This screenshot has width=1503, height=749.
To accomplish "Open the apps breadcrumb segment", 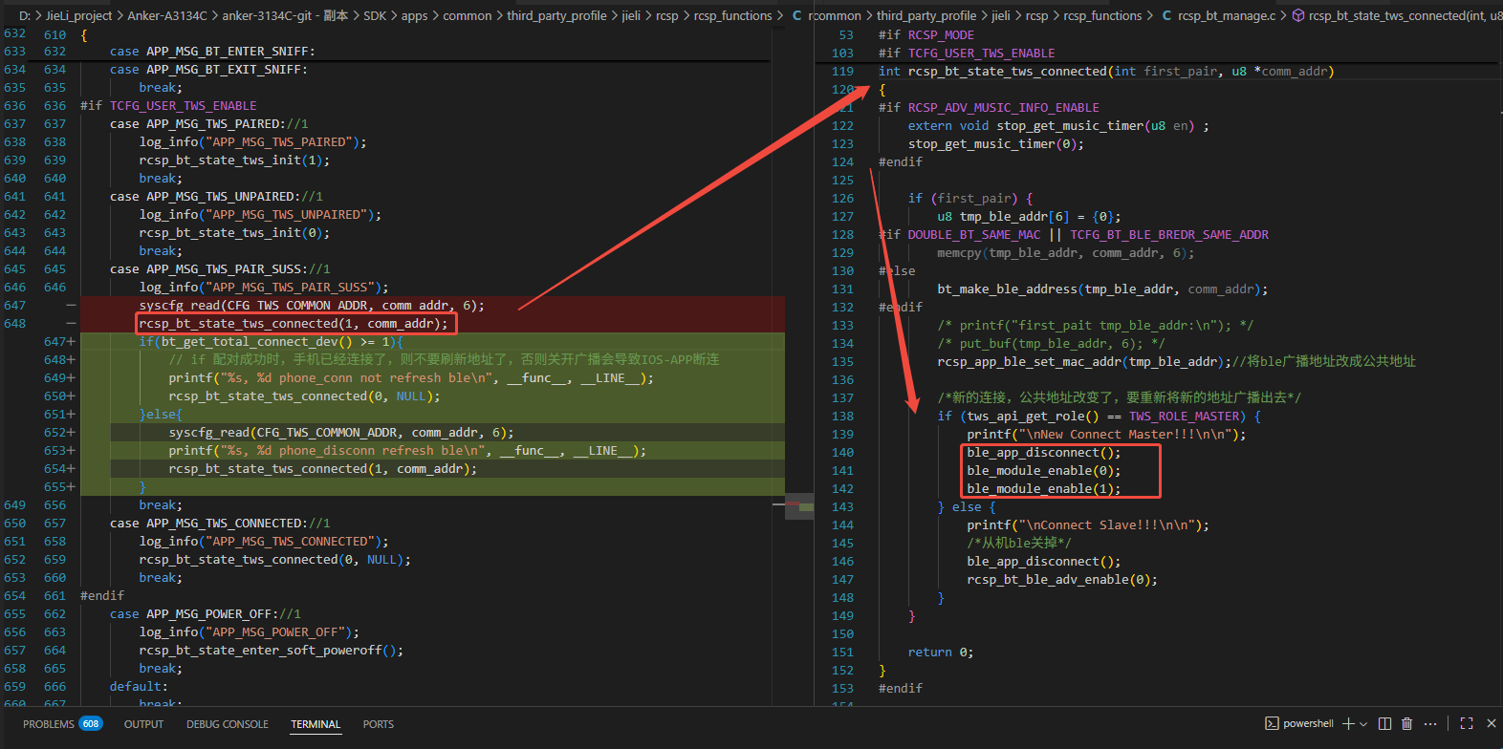I will tap(414, 16).
